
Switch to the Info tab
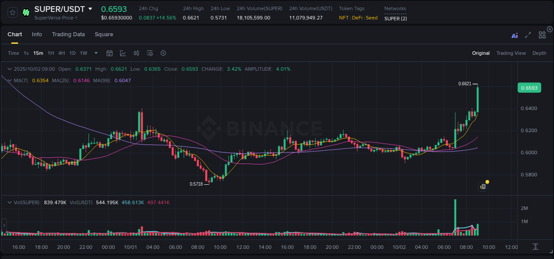tap(37, 34)
